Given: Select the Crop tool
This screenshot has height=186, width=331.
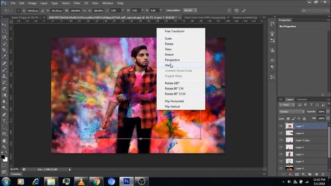Looking at the screenshot, I should pos(4,50).
